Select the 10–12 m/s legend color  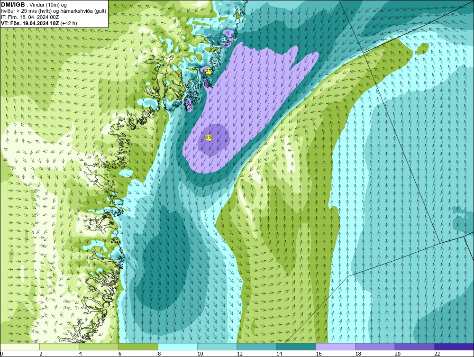(x=217, y=347)
